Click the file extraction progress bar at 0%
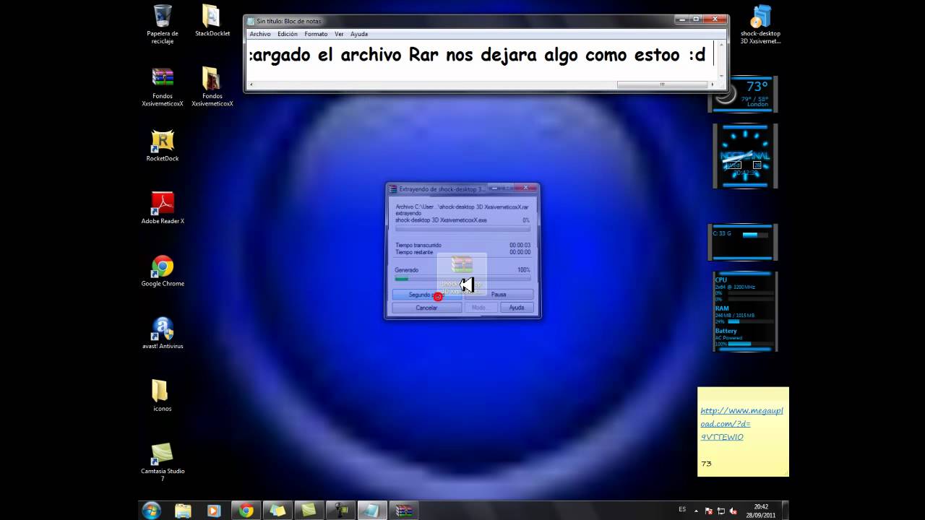Screen dimensions: 925x520 462,228
